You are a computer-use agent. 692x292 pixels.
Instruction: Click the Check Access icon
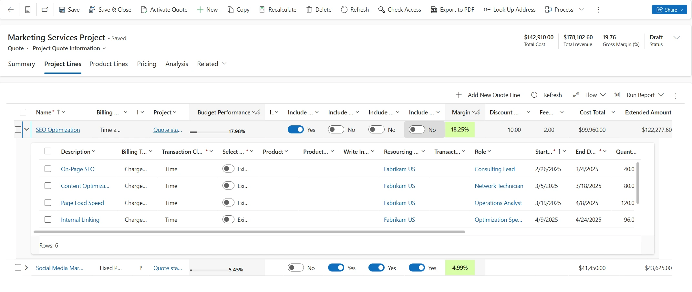pos(381,10)
